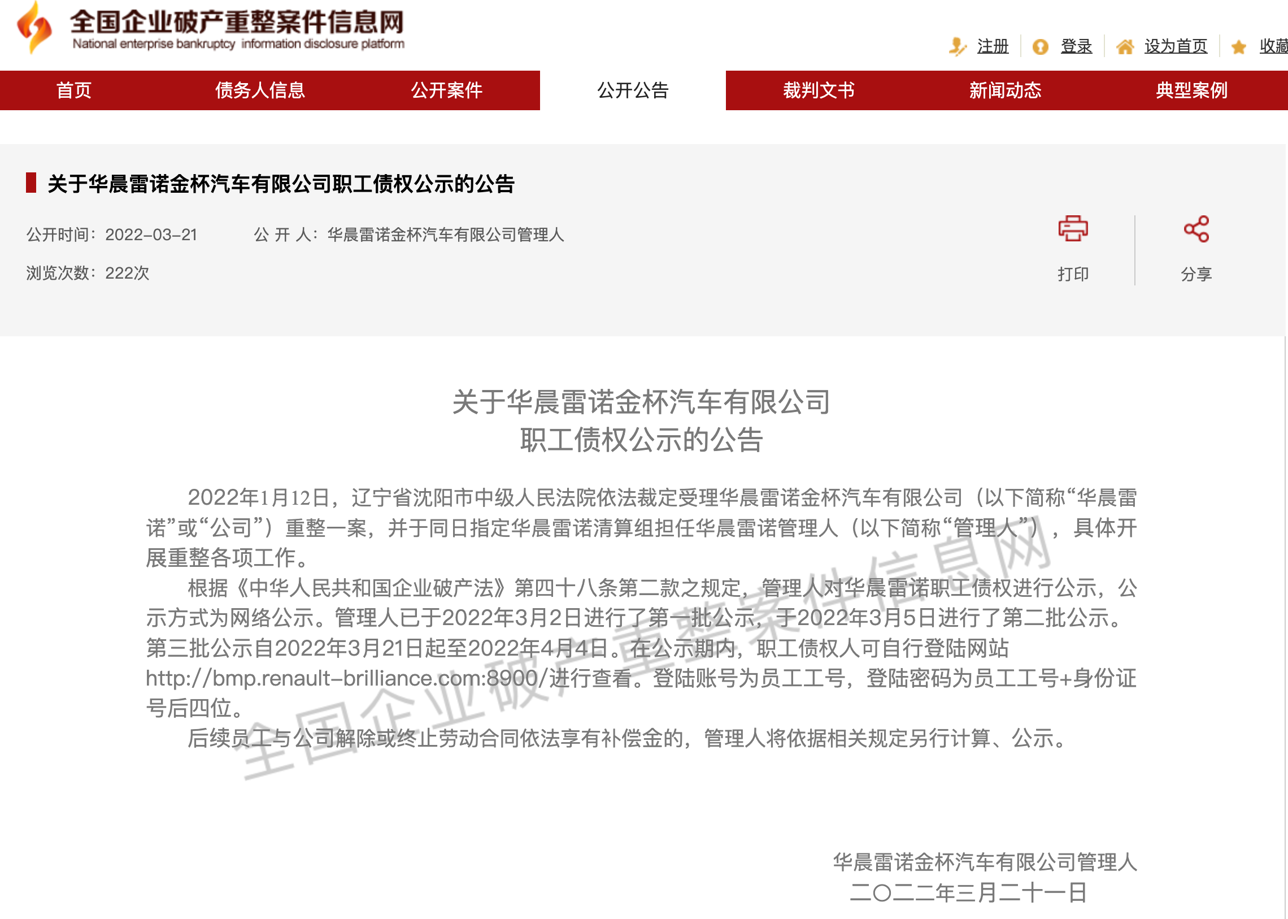Click the flame logo of the bankruptcy site
Viewport: 1288px width, 919px height.
click(x=35, y=28)
